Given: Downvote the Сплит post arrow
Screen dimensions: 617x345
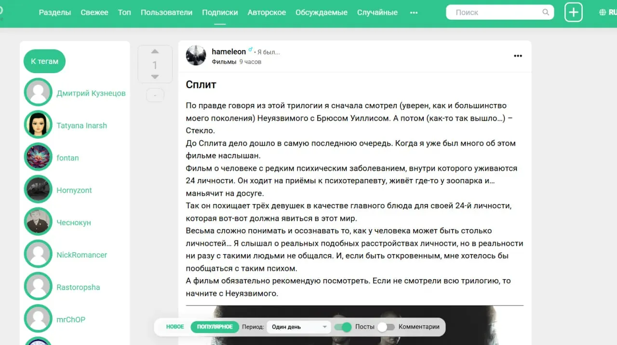Looking at the screenshot, I should (x=155, y=77).
